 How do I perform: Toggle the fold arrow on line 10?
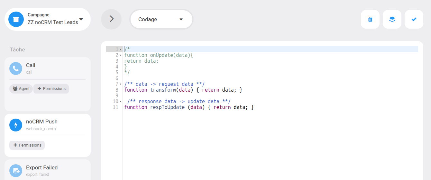pos(120,102)
